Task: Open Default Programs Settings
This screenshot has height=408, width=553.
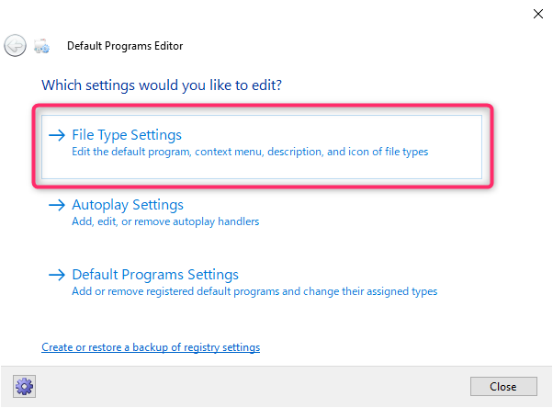Action: (155, 275)
